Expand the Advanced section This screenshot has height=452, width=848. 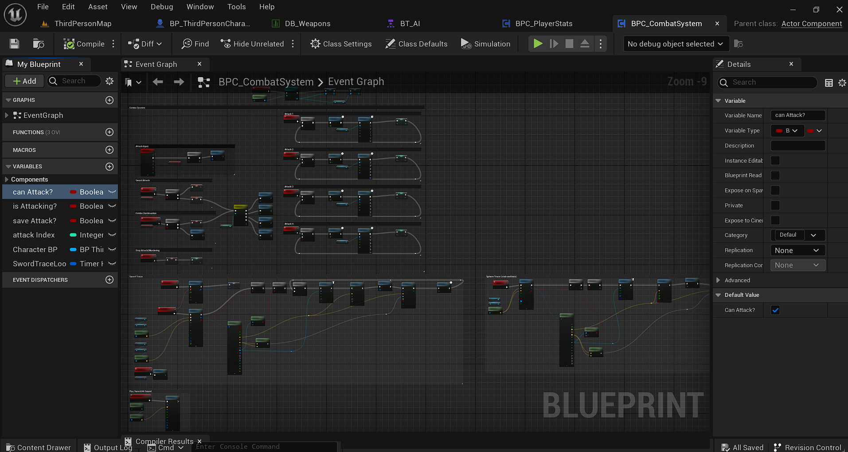pos(719,280)
